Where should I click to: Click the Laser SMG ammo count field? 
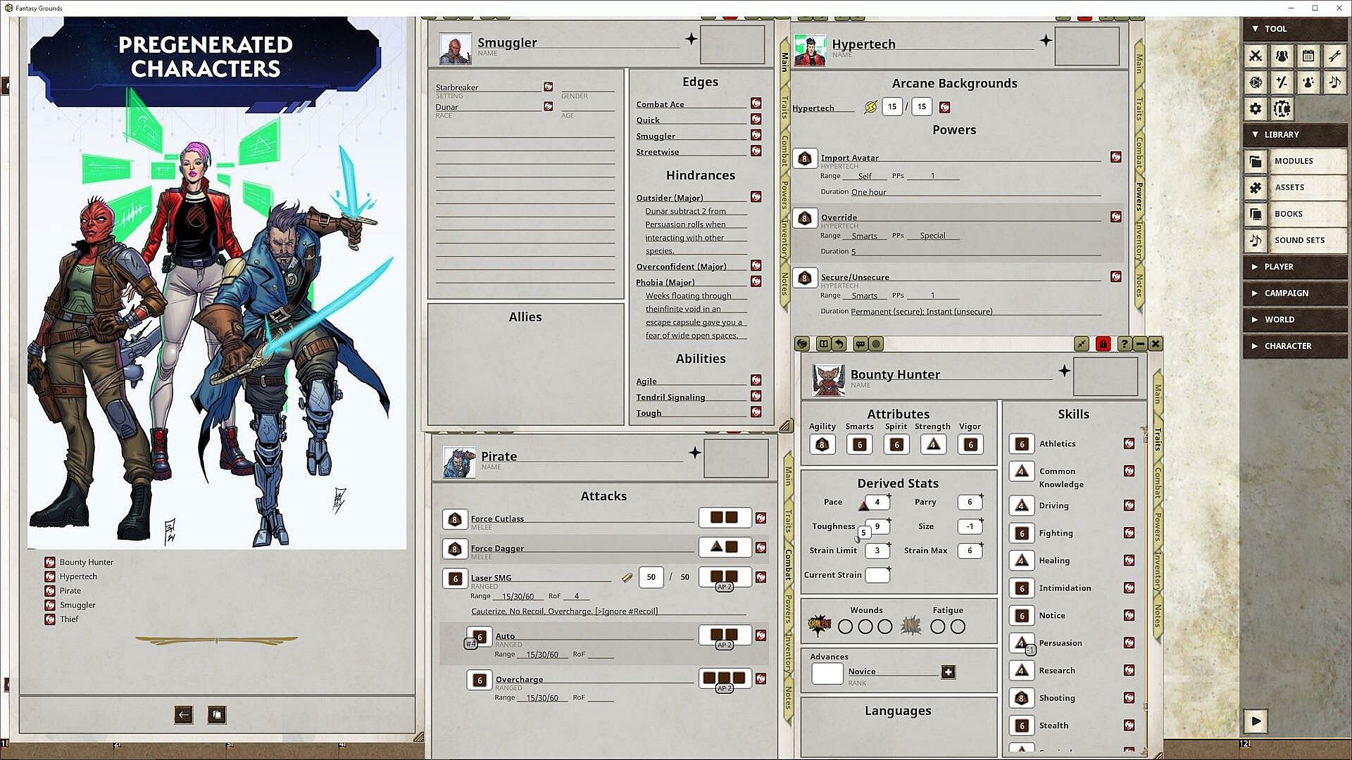[x=651, y=577]
